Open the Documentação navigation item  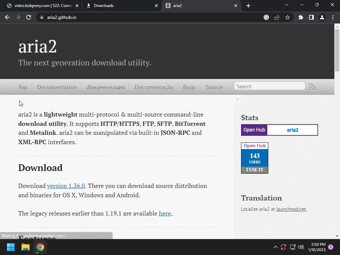click(154, 87)
